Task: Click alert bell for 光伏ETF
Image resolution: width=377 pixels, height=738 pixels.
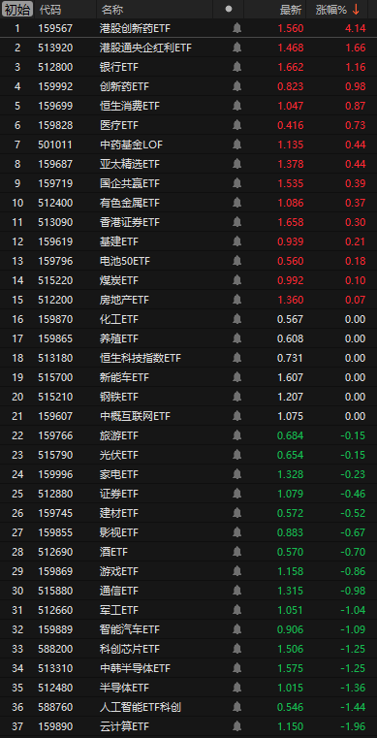Action: [236, 455]
